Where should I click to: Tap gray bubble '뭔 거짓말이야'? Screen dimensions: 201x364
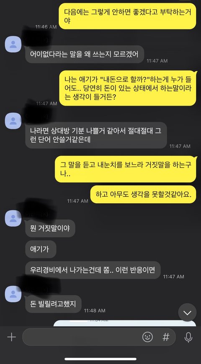[50, 228]
